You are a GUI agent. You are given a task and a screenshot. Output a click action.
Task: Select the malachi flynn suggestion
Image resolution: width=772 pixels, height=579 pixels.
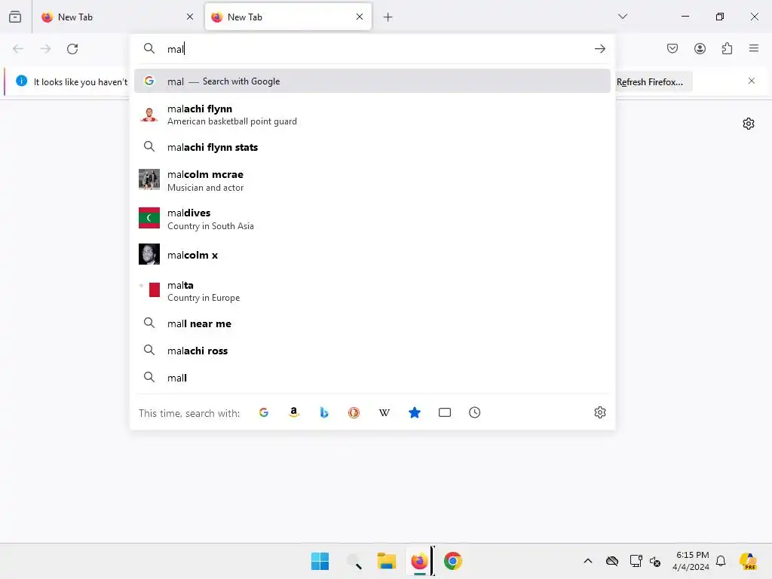click(x=372, y=115)
